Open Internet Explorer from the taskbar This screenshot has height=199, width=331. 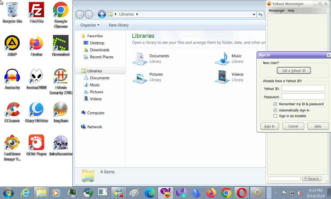(x=26, y=193)
